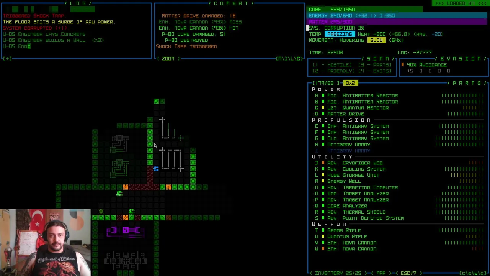Click the CORE integrity bar
The height and width of the screenshot is (276, 490).
[x=366, y=10]
